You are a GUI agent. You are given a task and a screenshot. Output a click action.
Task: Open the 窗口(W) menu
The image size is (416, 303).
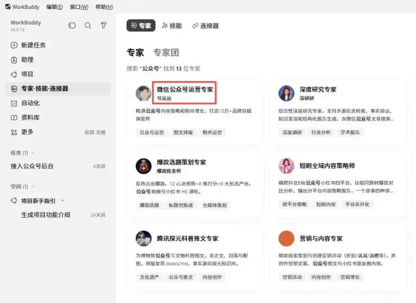(79, 7)
